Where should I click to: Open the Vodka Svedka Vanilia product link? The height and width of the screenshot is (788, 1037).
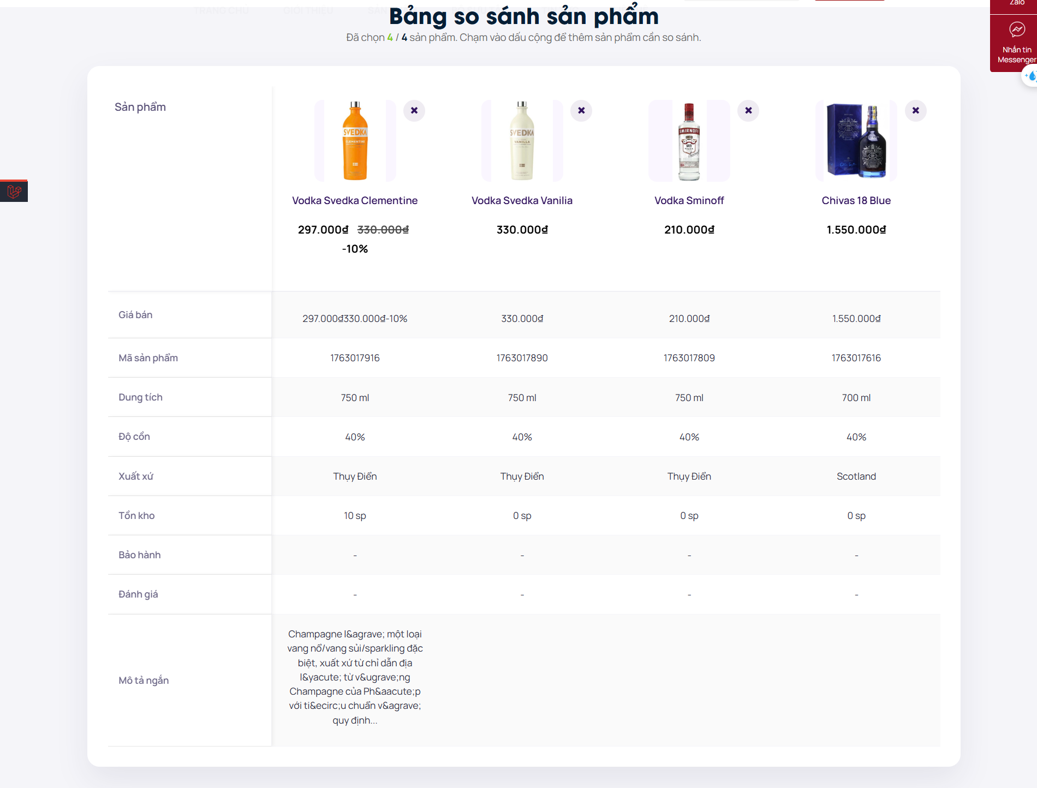pyautogui.click(x=522, y=201)
